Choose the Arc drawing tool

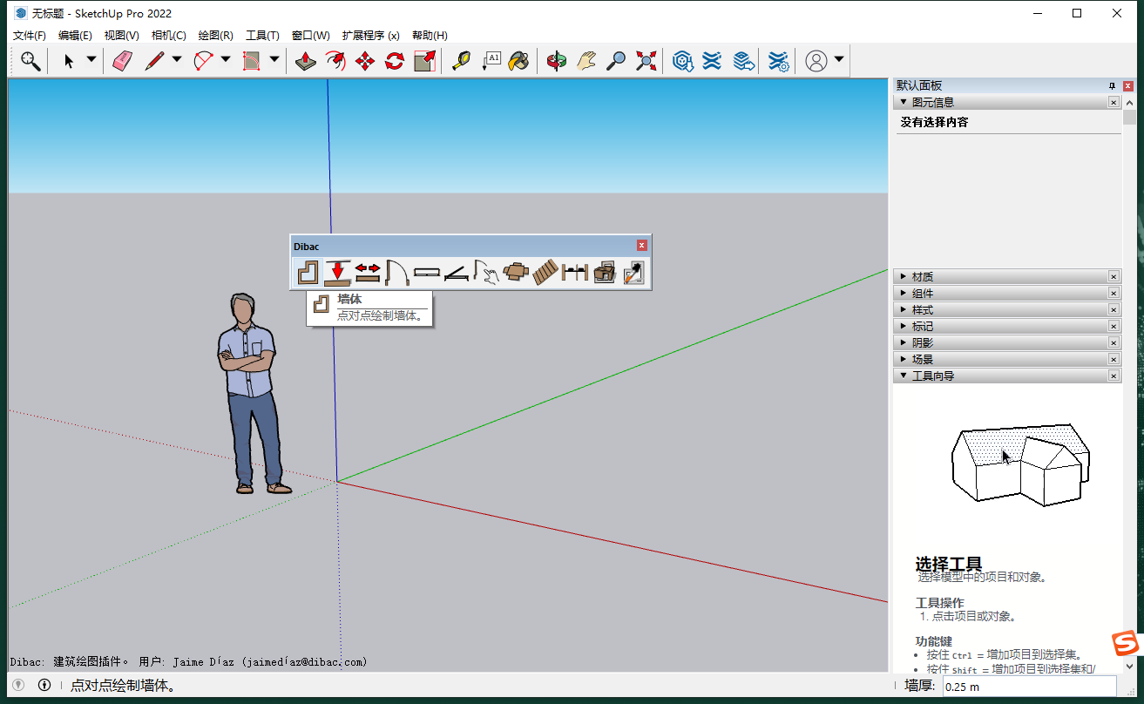point(204,61)
